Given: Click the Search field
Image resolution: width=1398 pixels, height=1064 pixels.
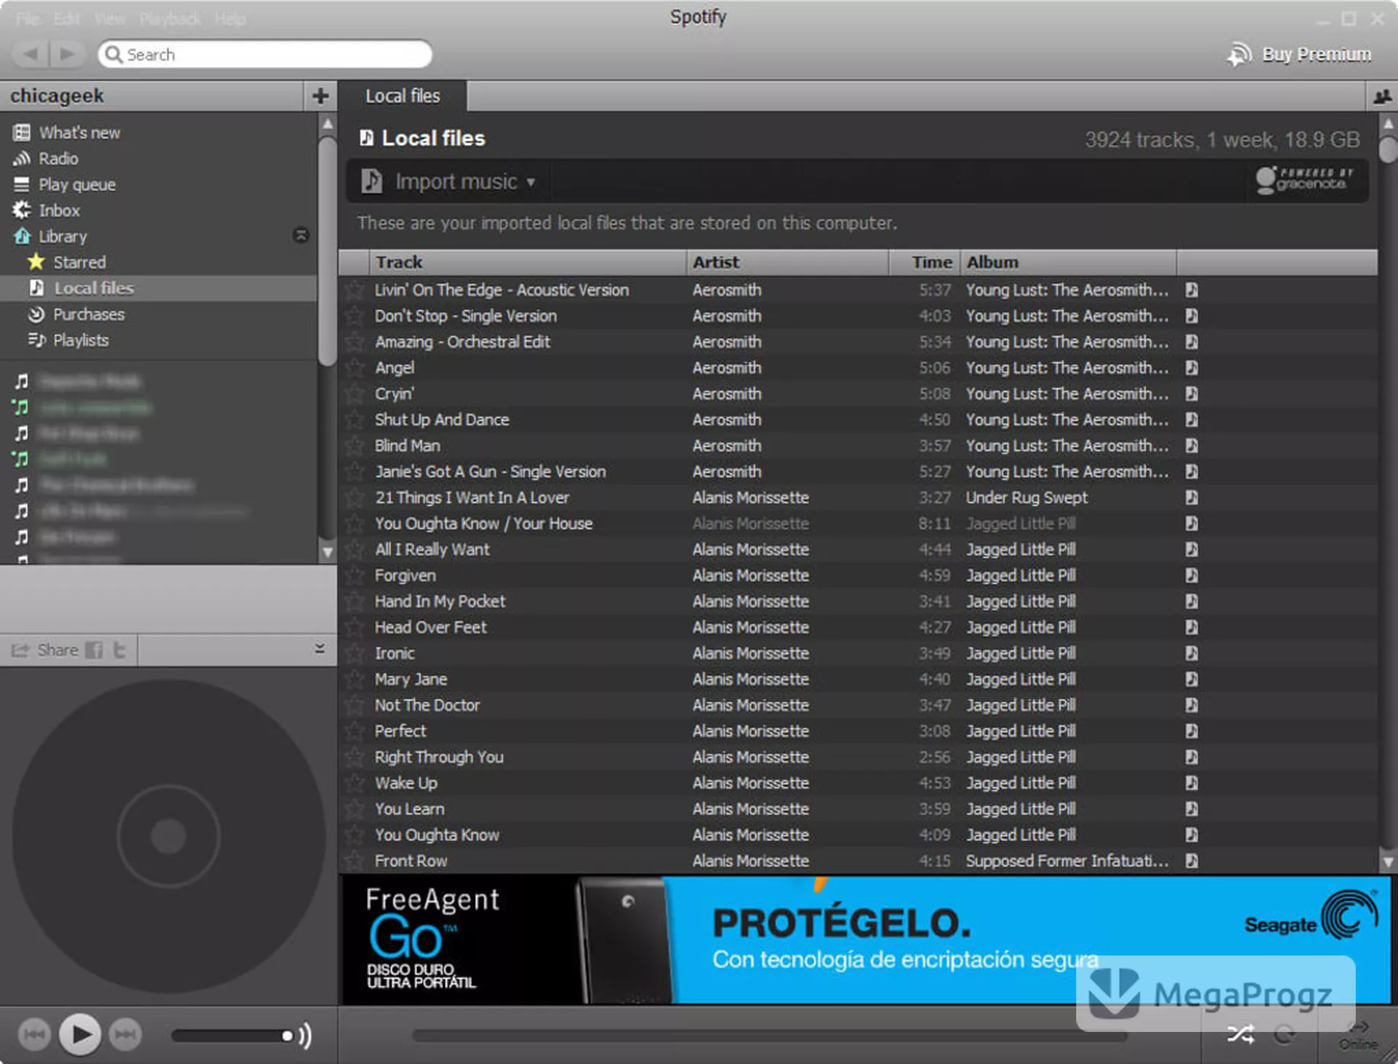Looking at the screenshot, I should (265, 55).
